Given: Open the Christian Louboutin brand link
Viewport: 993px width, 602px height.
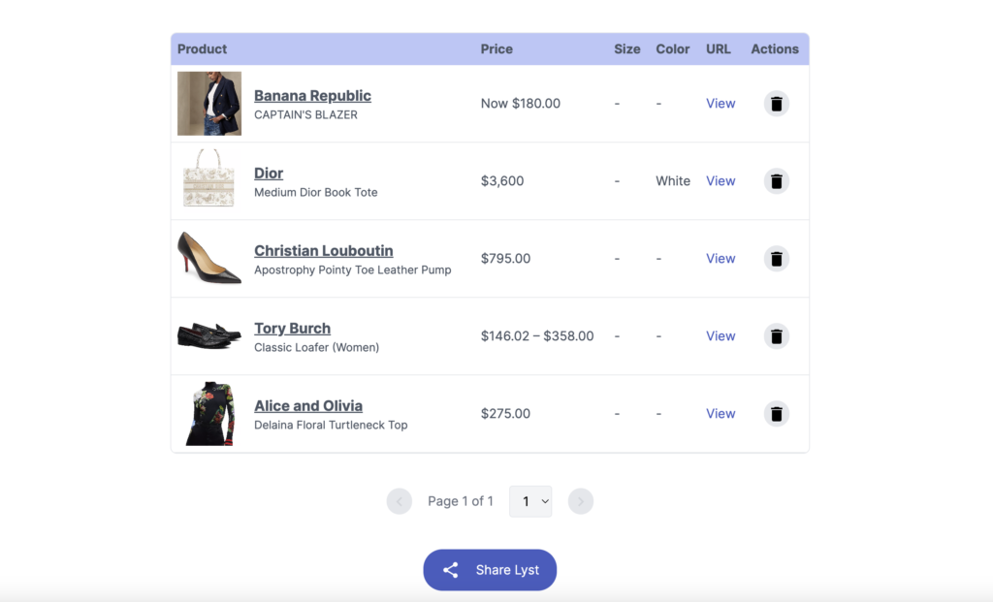Looking at the screenshot, I should (323, 250).
